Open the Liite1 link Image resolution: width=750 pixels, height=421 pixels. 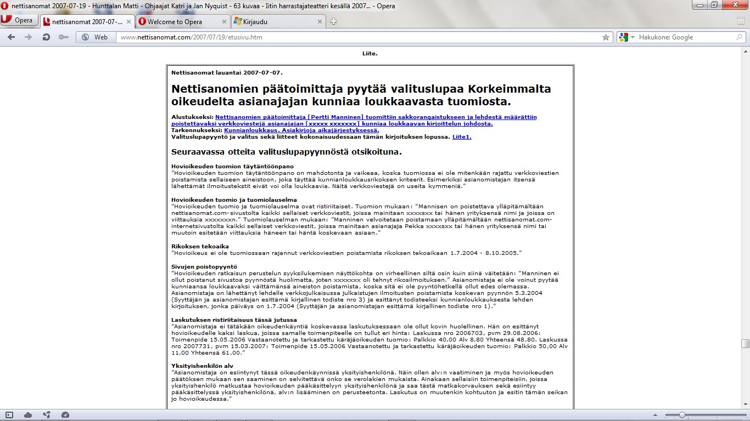pyautogui.click(x=461, y=137)
